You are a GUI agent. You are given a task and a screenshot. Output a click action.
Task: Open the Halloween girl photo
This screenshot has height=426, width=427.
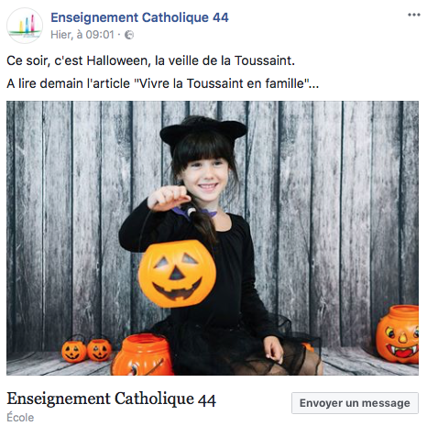pyautogui.click(x=213, y=238)
